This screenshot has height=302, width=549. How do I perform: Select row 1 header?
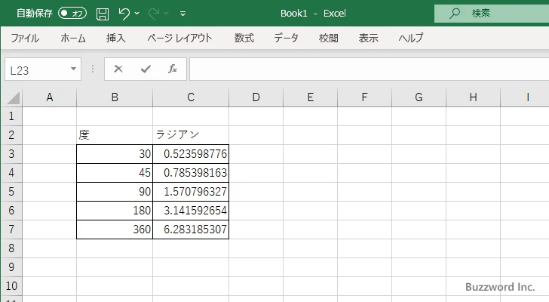11,116
